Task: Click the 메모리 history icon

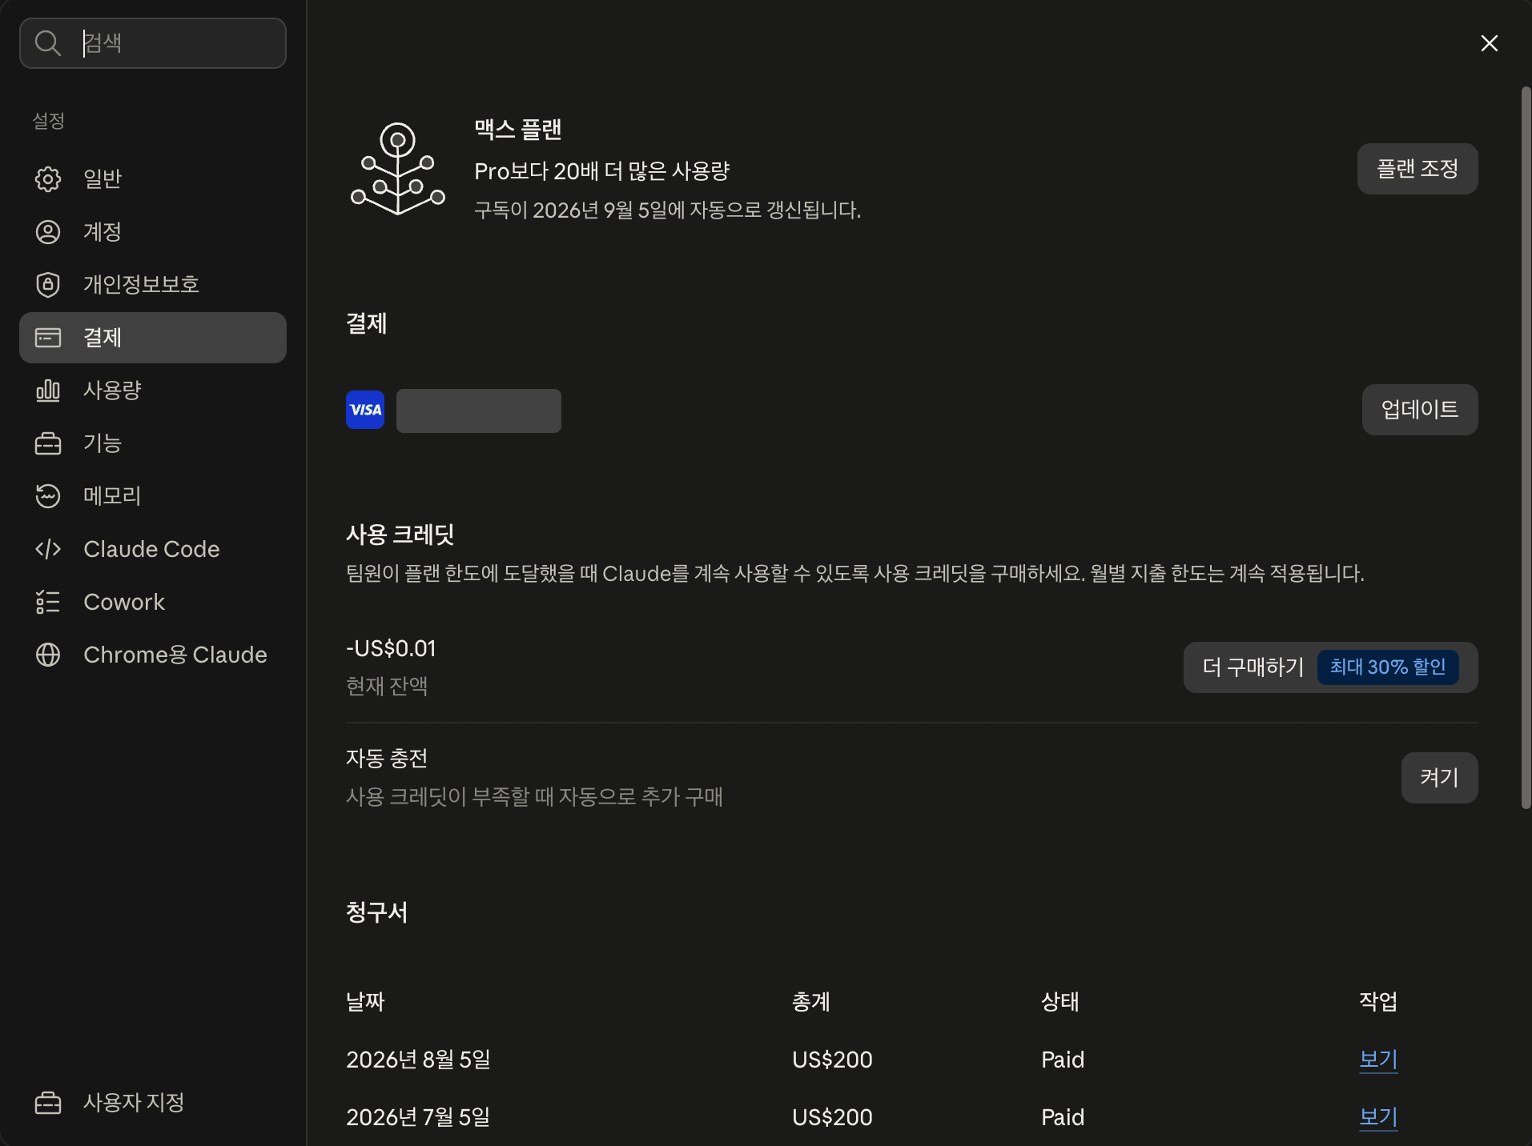Action: point(48,496)
